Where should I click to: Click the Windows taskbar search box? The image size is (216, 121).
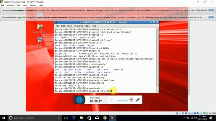35,118
